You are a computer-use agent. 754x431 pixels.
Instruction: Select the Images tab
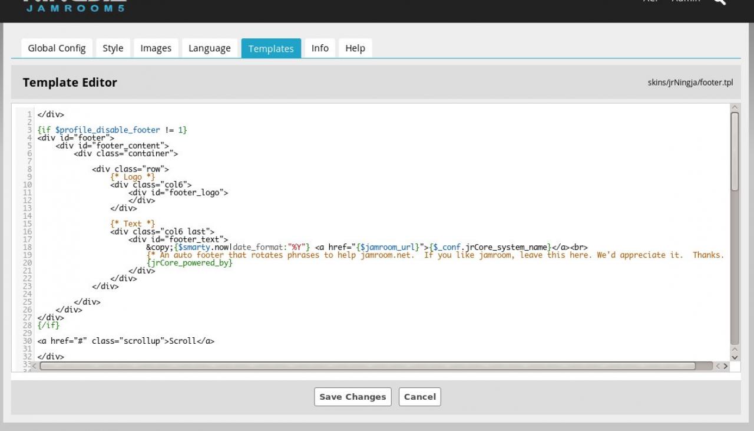pyautogui.click(x=156, y=48)
